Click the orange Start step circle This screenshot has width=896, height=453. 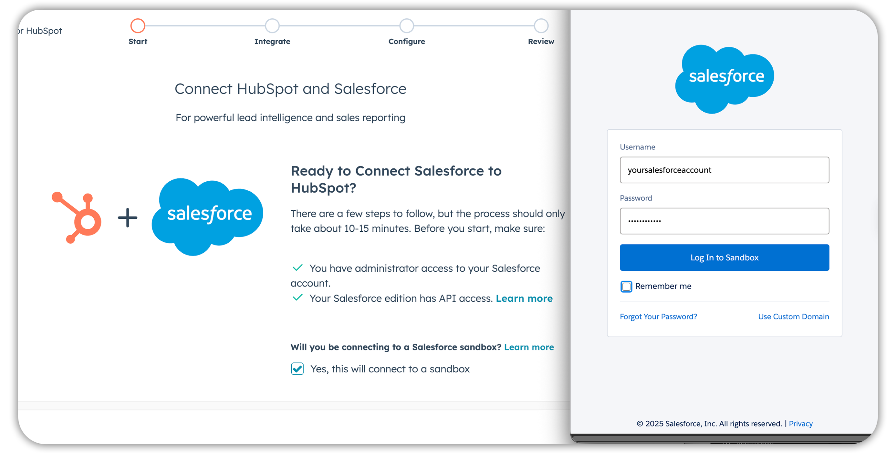click(x=138, y=25)
